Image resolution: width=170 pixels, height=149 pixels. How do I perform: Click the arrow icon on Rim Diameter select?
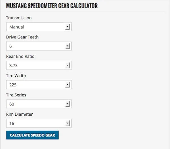tap(67, 123)
